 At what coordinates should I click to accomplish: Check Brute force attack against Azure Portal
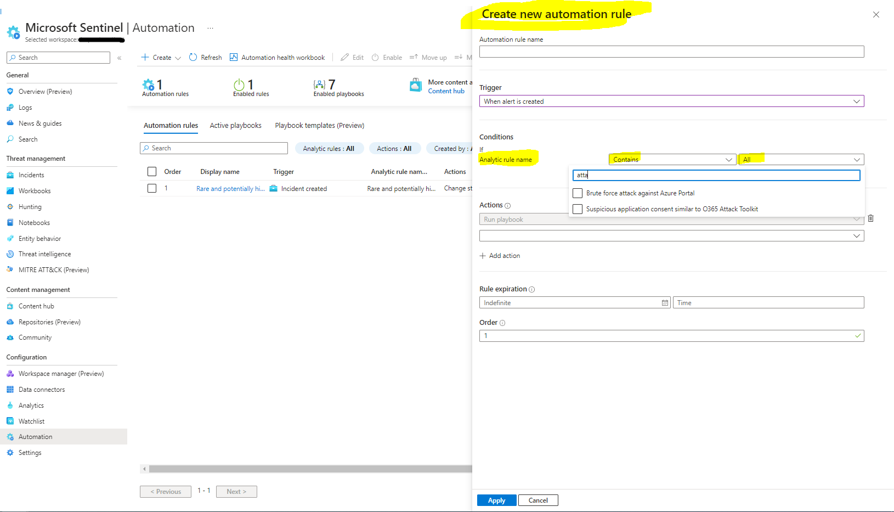577,193
